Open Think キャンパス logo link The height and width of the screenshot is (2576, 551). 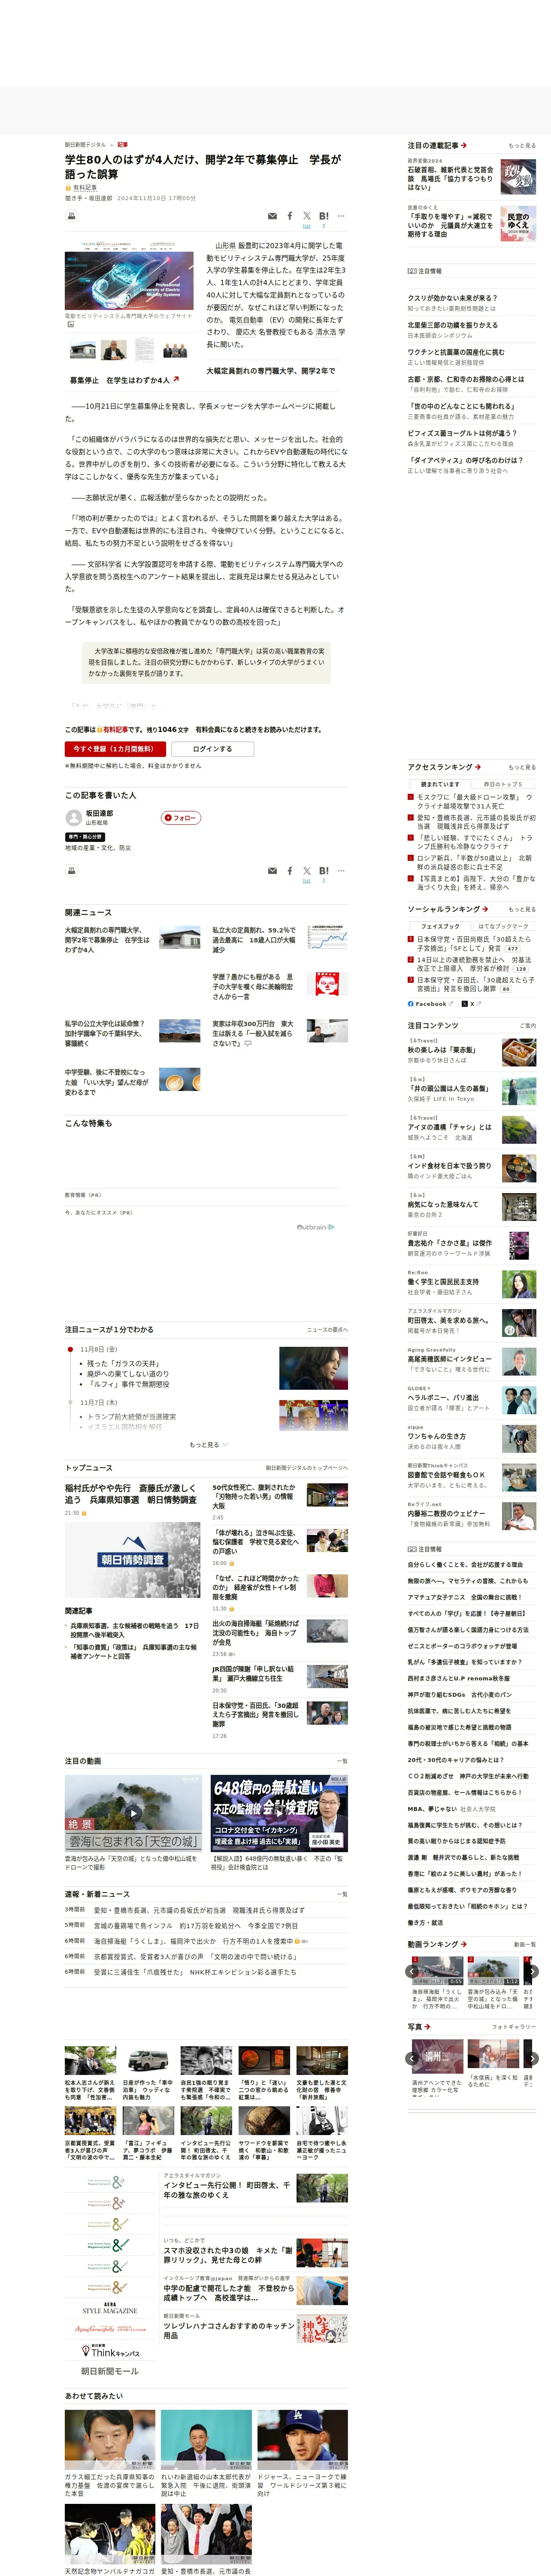click(x=109, y=2351)
